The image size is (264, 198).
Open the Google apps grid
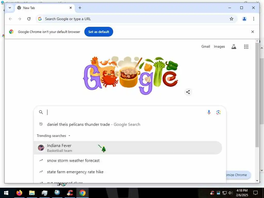[246, 47]
